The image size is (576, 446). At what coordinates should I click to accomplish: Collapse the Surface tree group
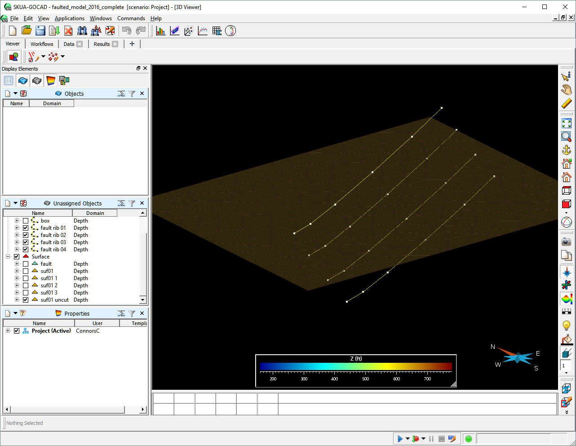coord(8,257)
